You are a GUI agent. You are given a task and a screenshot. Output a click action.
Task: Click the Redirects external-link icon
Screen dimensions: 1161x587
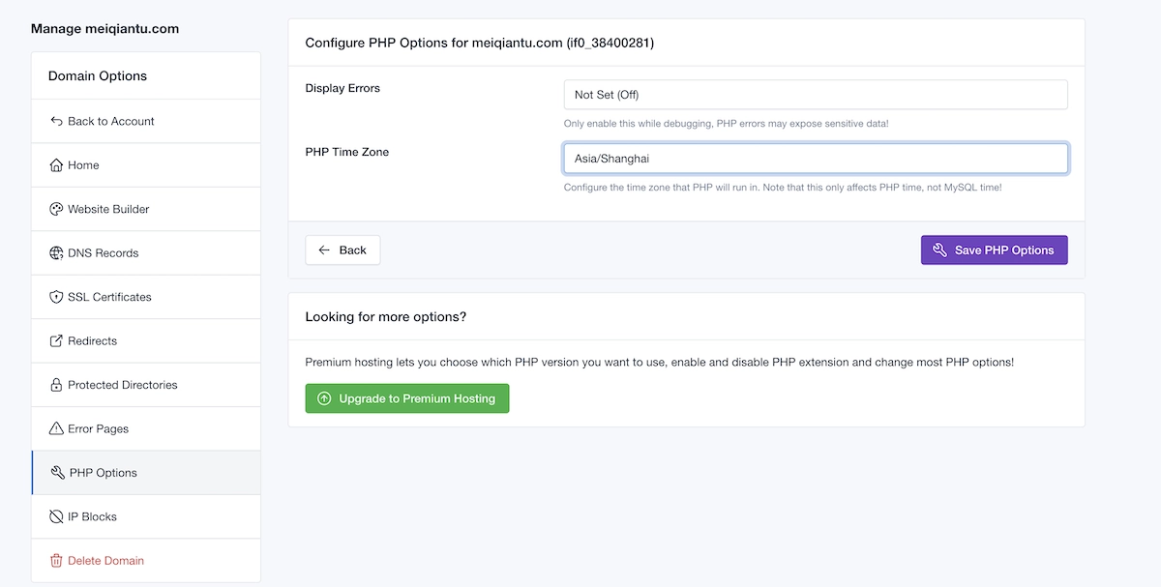tap(56, 341)
